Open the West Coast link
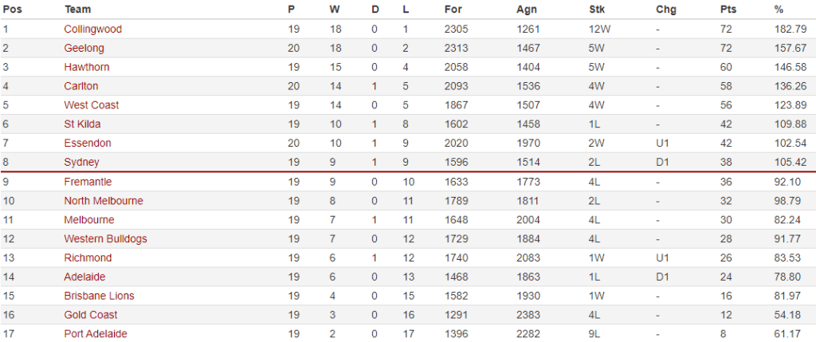 point(92,105)
